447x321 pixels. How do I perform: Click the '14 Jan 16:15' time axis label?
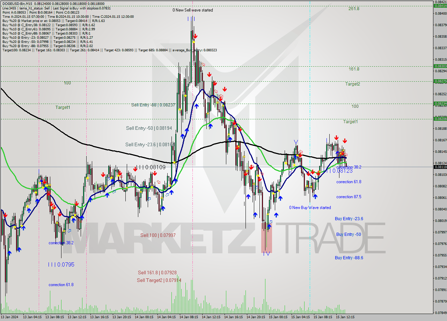233,317
